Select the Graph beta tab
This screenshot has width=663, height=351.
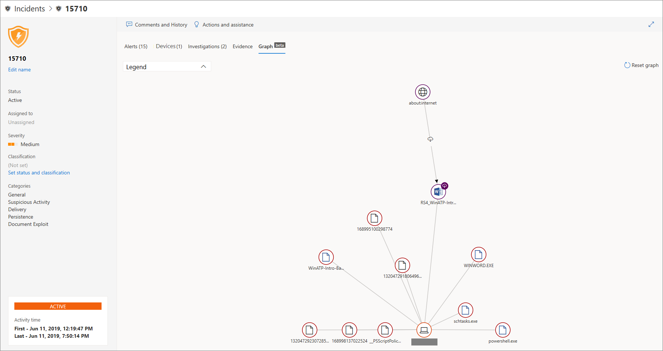tap(272, 46)
